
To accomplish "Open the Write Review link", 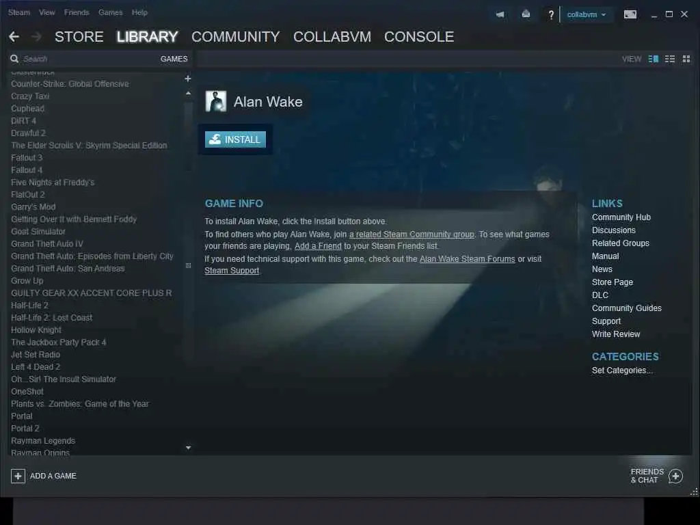I will pyautogui.click(x=616, y=334).
